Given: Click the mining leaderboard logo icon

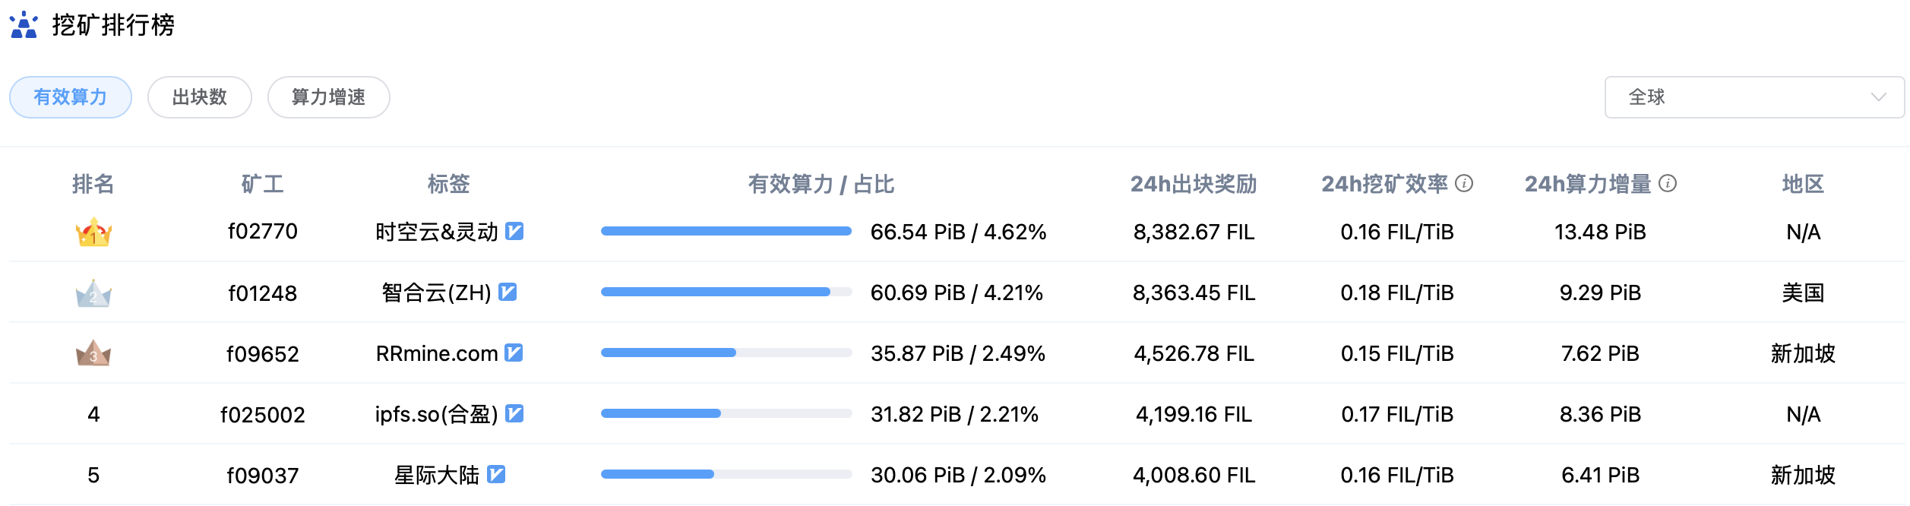Looking at the screenshot, I should pos(24,25).
